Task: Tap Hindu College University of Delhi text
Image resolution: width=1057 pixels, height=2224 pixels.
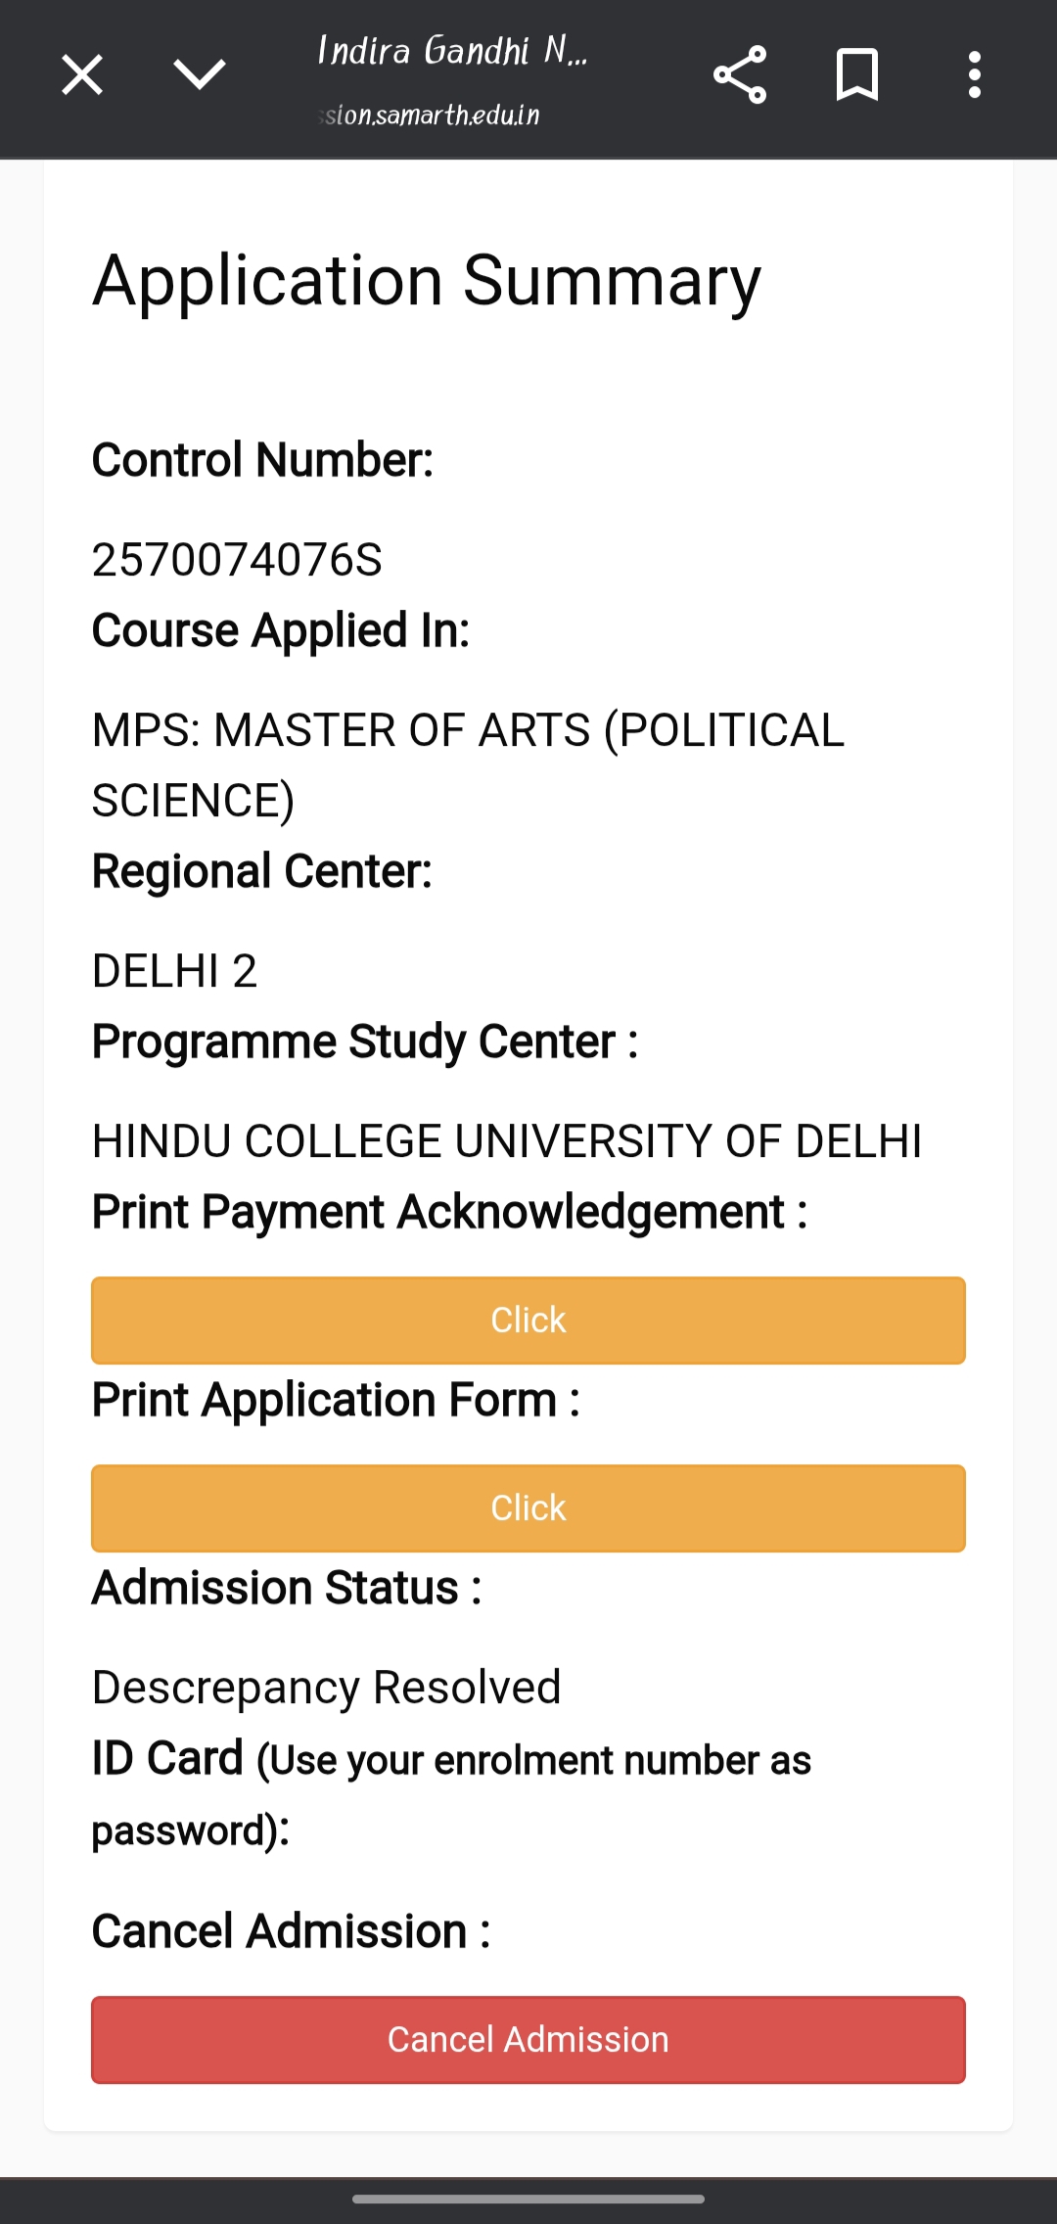Action: tap(507, 1141)
